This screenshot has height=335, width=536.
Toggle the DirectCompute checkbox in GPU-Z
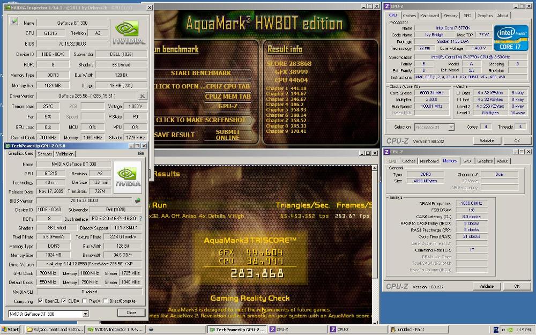105,301
